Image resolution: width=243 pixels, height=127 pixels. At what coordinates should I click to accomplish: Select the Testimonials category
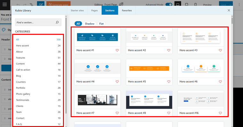tap(38, 100)
